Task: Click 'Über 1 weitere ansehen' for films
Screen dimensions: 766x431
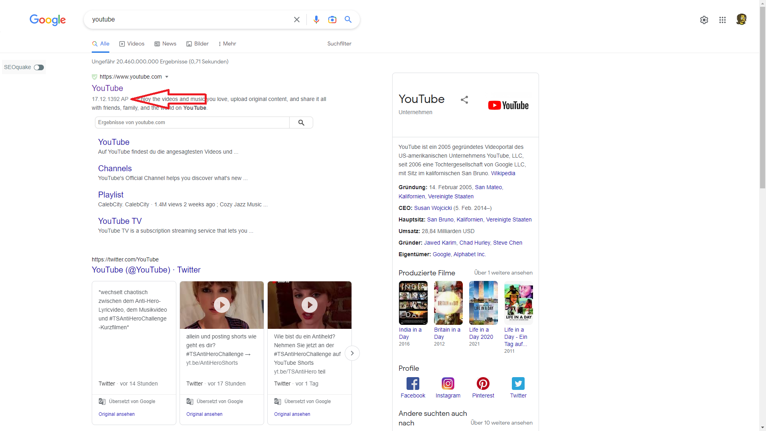Action: (x=503, y=273)
